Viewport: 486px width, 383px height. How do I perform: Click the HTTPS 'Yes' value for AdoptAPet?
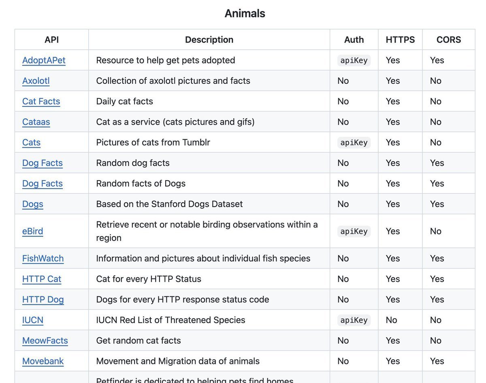[x=393, y=60]
